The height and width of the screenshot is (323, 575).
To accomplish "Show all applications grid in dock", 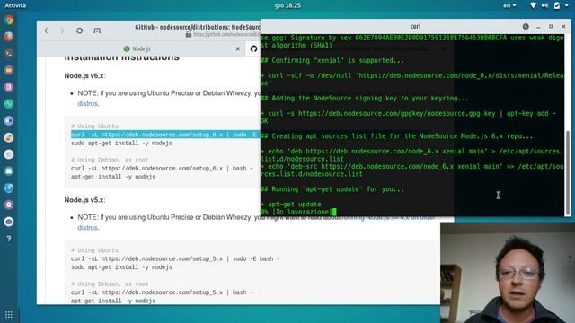I will 9,315.
